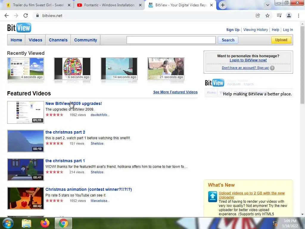Click the yellow Upload button
Image resolution: width=305 pixels, height=229 pixels.
point(281,40)
